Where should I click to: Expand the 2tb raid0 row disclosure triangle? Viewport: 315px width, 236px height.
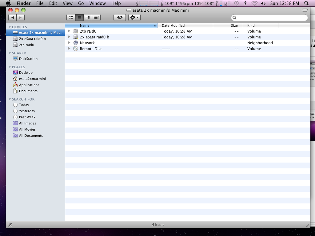(69, 31)
